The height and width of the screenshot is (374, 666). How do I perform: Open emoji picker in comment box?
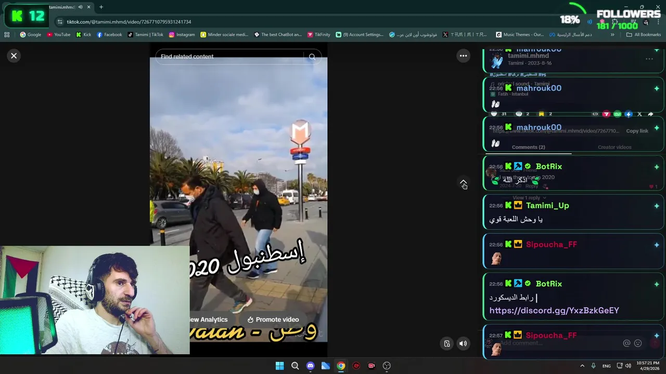pos(638,343)
